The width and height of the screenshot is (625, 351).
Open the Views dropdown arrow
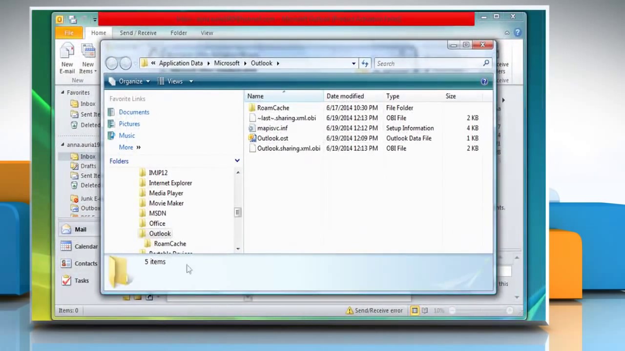coord(191,81)
